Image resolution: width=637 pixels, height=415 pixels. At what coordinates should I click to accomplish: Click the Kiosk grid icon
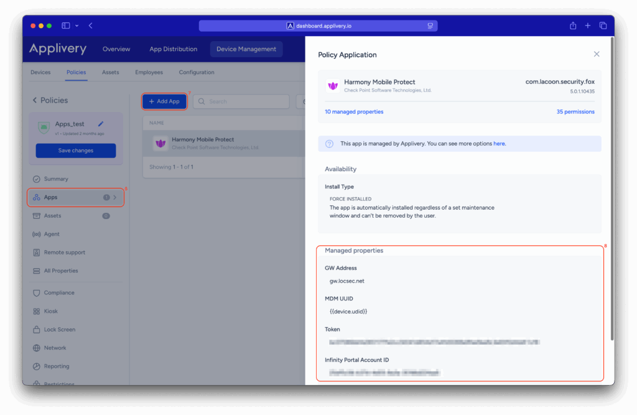tap(36, 311)
